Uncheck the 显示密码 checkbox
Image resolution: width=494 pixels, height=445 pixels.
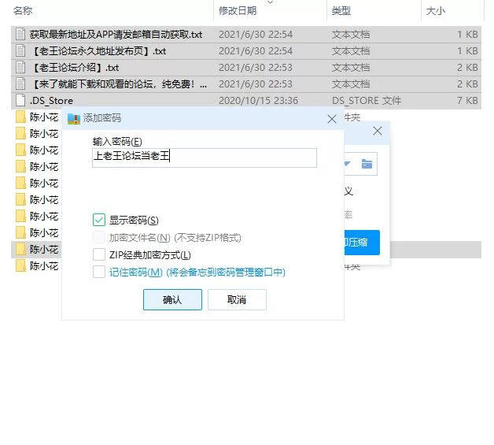[x=99, y=220]
